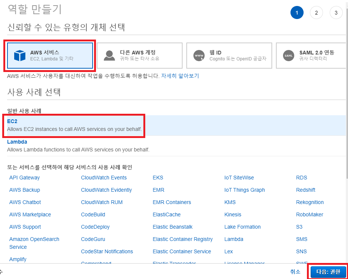Open Amazon OpenSearch Service link

click(x=34, y=243)
